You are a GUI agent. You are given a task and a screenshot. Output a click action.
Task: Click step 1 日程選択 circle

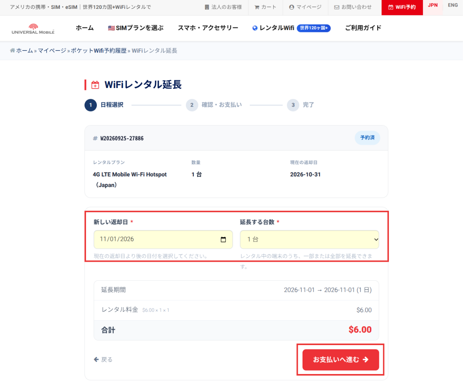coord(91,105)
